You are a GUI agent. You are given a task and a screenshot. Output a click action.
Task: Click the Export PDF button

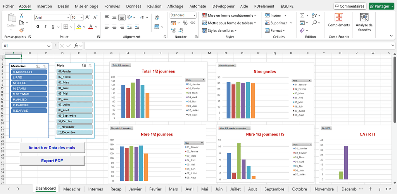click(52, 161)
